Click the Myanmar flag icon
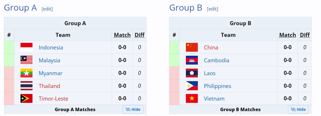 [x=27, y=73]
